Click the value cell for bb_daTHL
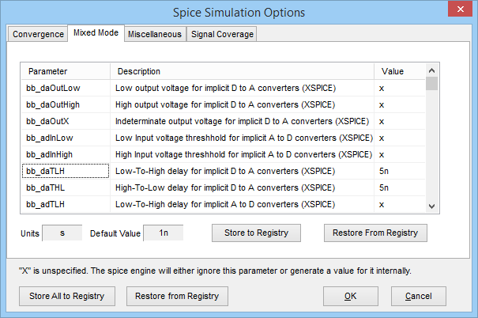 point(397,187)
